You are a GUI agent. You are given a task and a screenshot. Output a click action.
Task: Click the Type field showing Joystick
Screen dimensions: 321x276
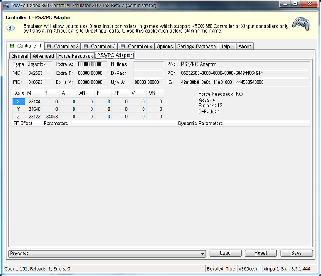click(40, 64)
